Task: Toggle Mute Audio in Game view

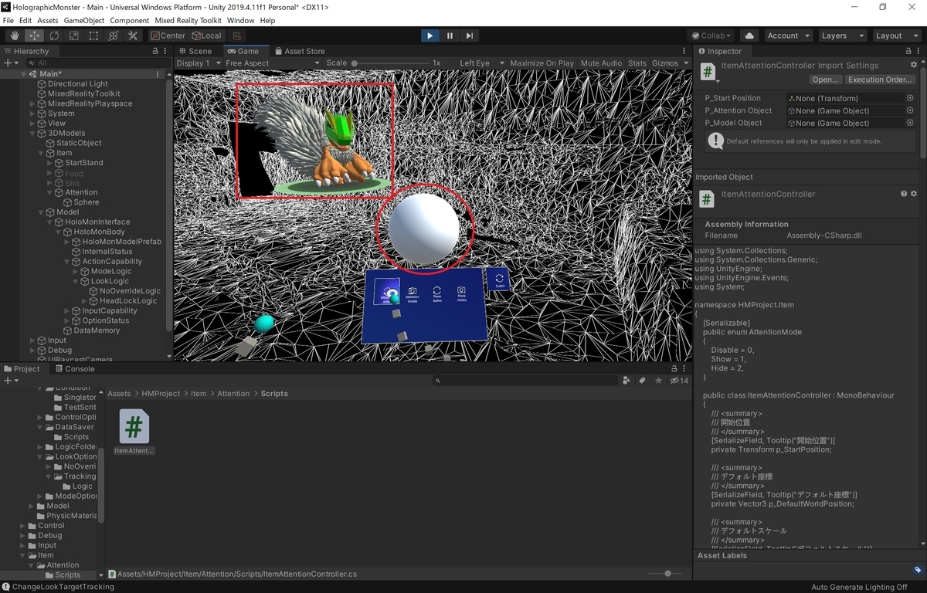Action: (601, 63)
